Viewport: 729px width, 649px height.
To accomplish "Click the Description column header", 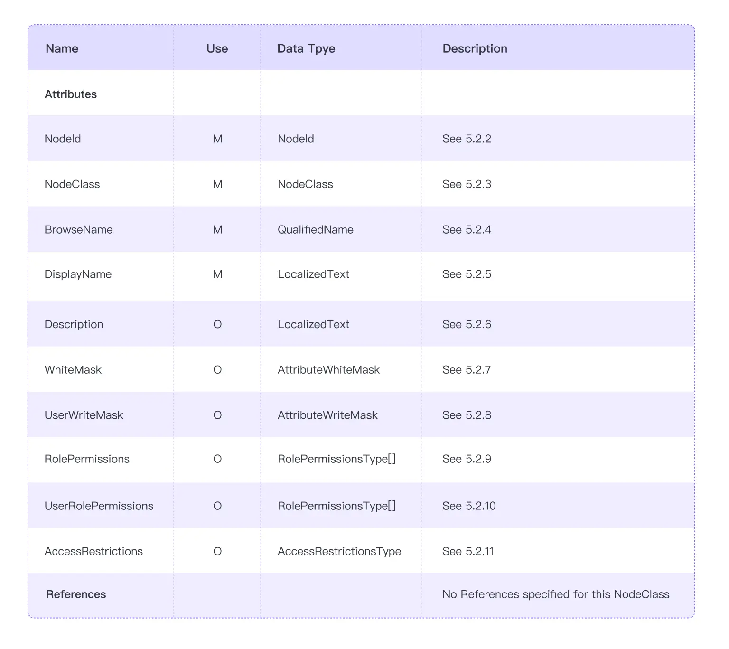I will (x=475, y=48).
